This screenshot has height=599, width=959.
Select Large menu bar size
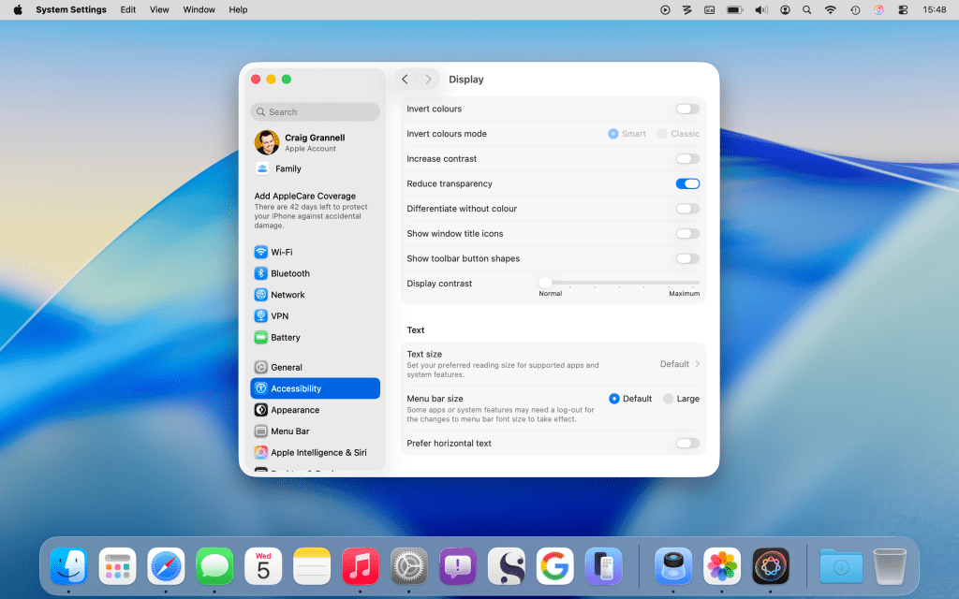pos(668,399)
